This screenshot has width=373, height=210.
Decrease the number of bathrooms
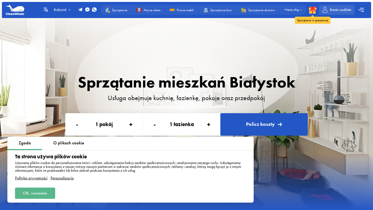(155, 125)
